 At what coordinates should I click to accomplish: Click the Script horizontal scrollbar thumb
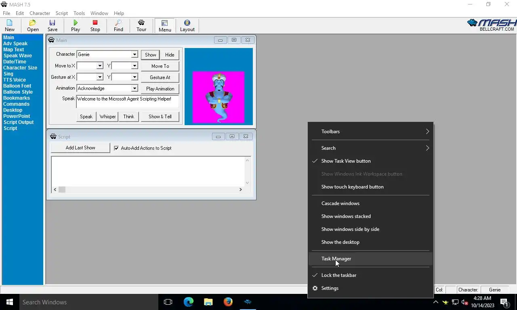point(62,189)
